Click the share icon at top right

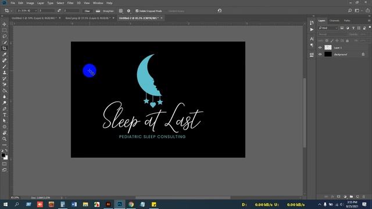[x=367, y=10]
